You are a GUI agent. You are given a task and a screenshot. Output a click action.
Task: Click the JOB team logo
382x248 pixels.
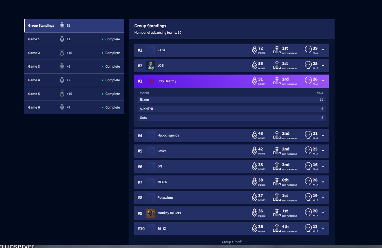pos(151,66)
